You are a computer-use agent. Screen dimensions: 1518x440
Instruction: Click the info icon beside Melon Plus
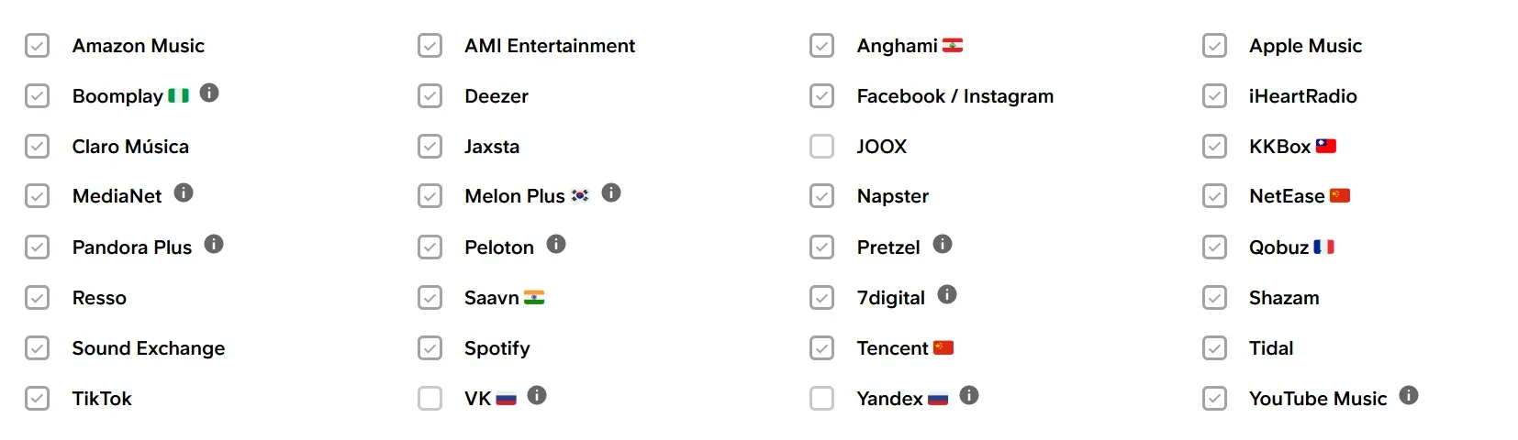tap(611, 192)
